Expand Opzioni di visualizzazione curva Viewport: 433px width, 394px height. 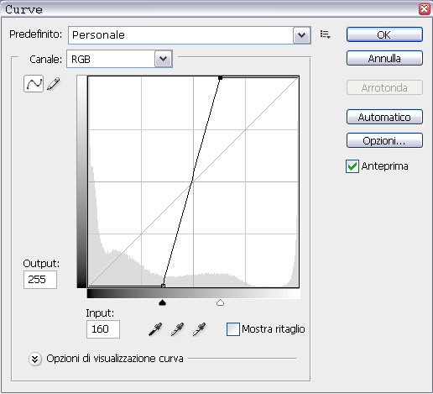35,359
